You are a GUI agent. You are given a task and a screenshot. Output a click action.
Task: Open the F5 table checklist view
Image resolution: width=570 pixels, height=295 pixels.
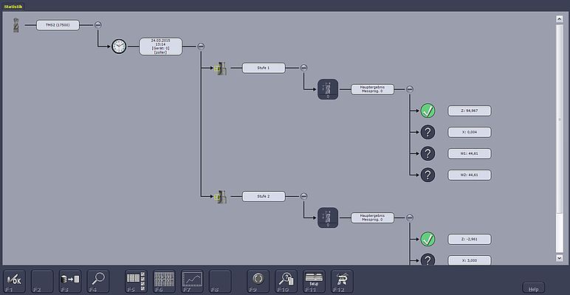[x=137, y=280]
